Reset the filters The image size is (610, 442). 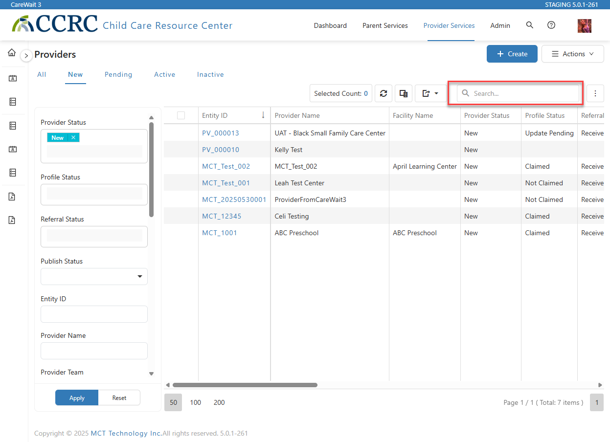119,398
